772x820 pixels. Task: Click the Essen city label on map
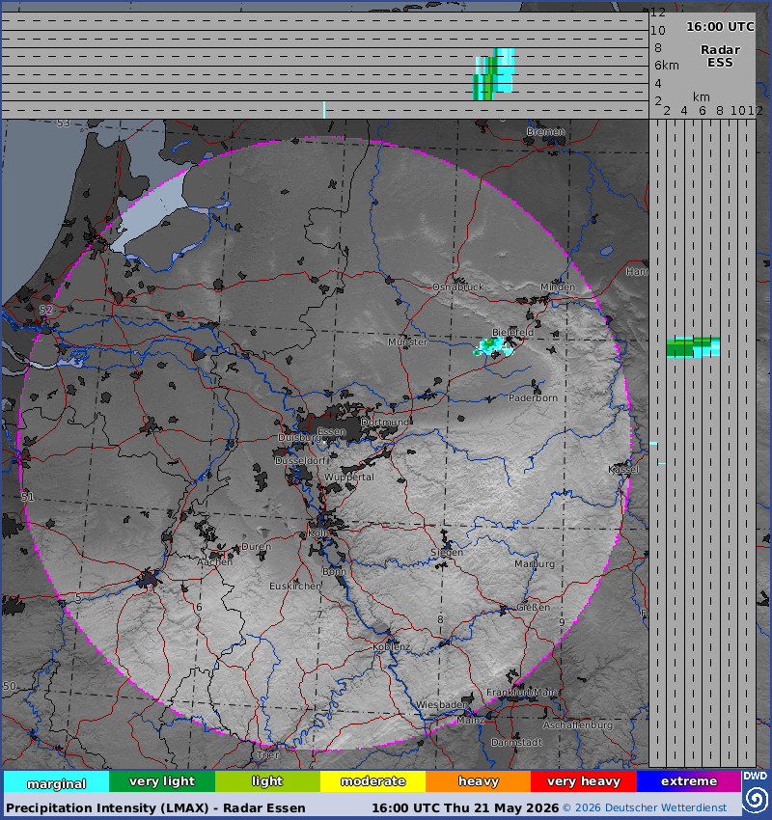[332, 432]
